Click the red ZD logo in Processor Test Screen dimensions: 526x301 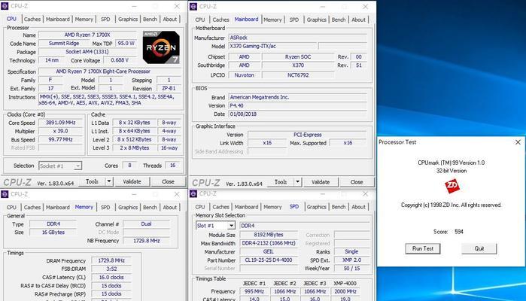(x=452, y=186)
